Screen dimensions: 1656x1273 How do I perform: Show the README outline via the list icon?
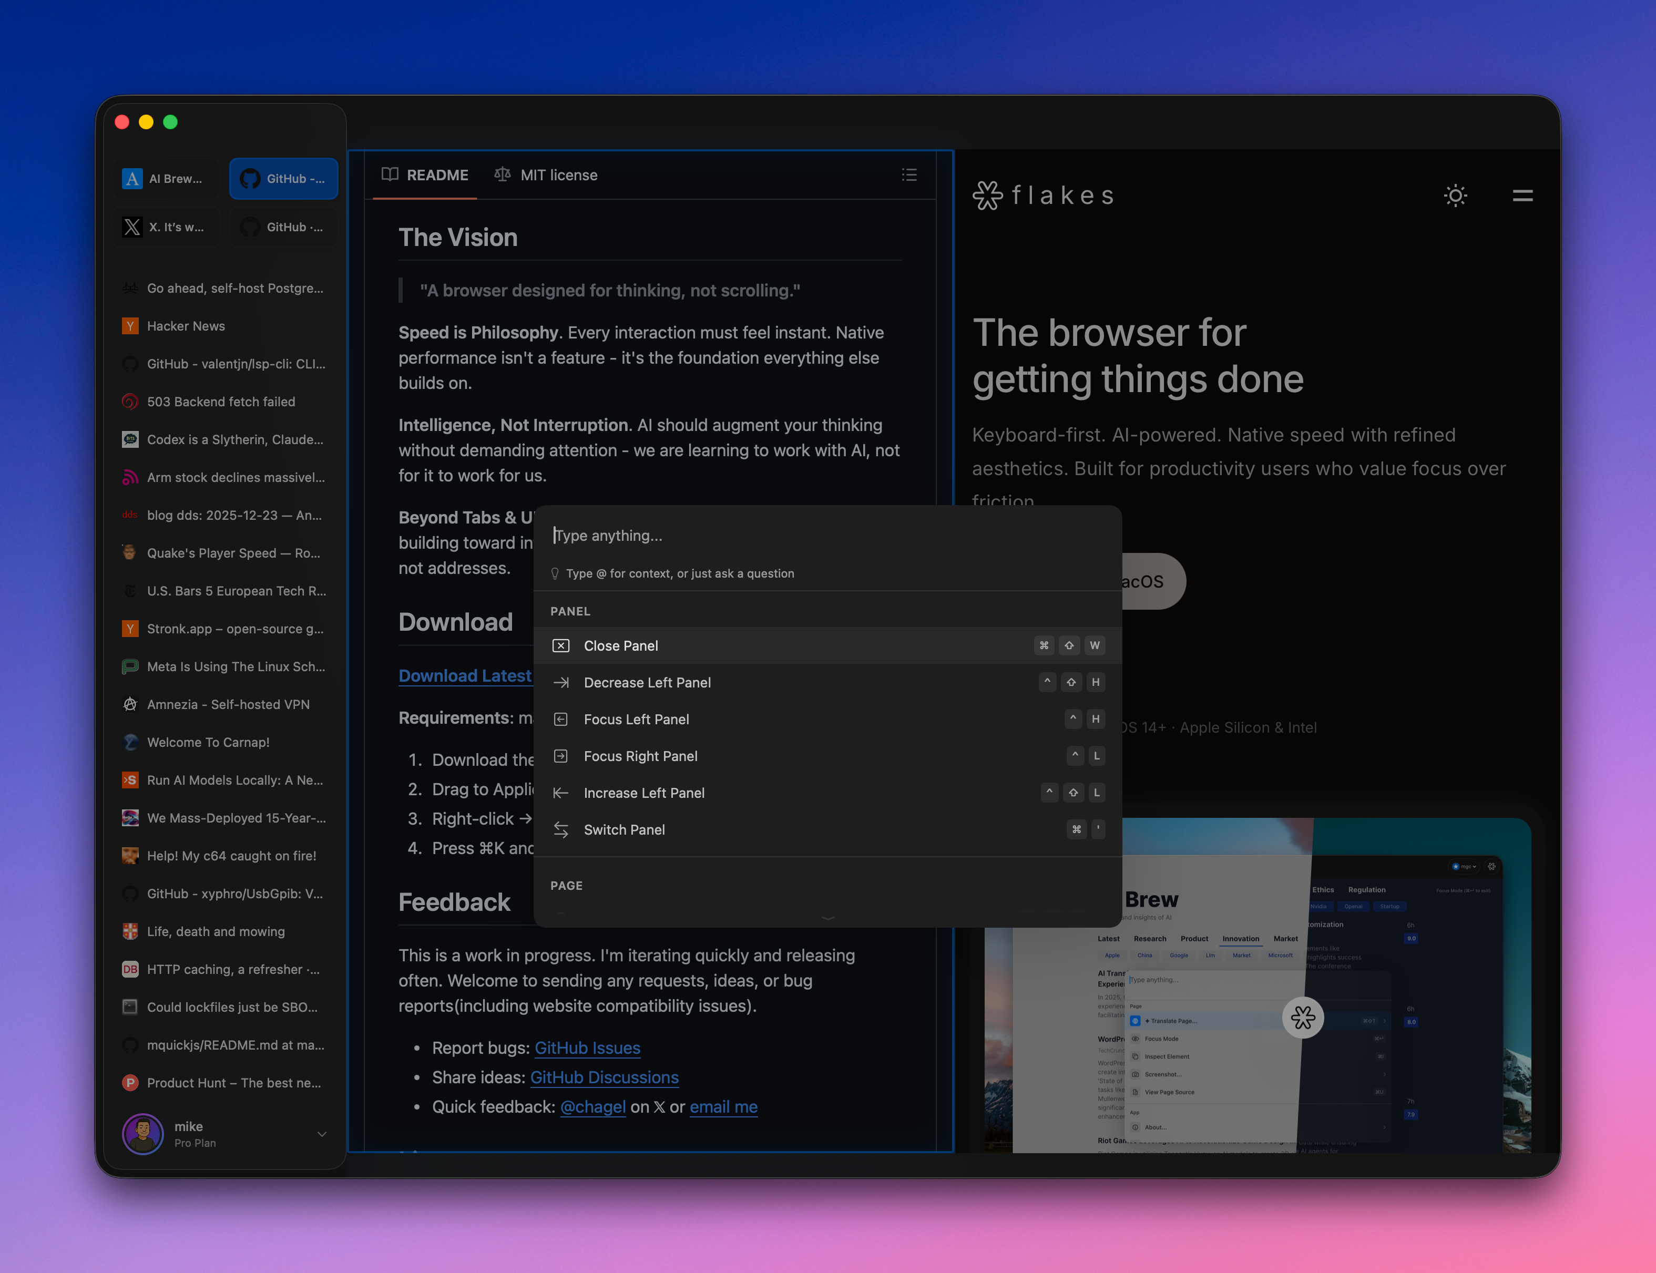(x=909, y=175)
